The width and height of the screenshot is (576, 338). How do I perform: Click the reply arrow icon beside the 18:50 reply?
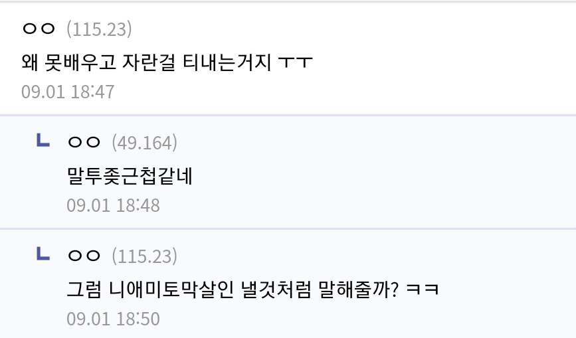pos(43,254)
